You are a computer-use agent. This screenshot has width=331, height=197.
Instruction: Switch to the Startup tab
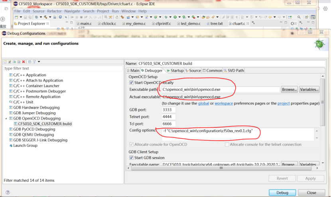click(x=175, y=71)
